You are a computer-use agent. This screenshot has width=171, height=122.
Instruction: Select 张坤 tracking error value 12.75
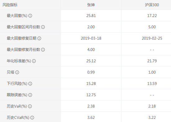click(91, 95)
